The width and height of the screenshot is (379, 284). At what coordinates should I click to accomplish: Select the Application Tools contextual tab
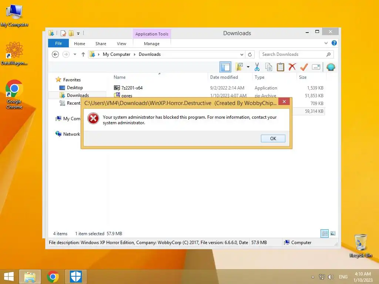152,34
